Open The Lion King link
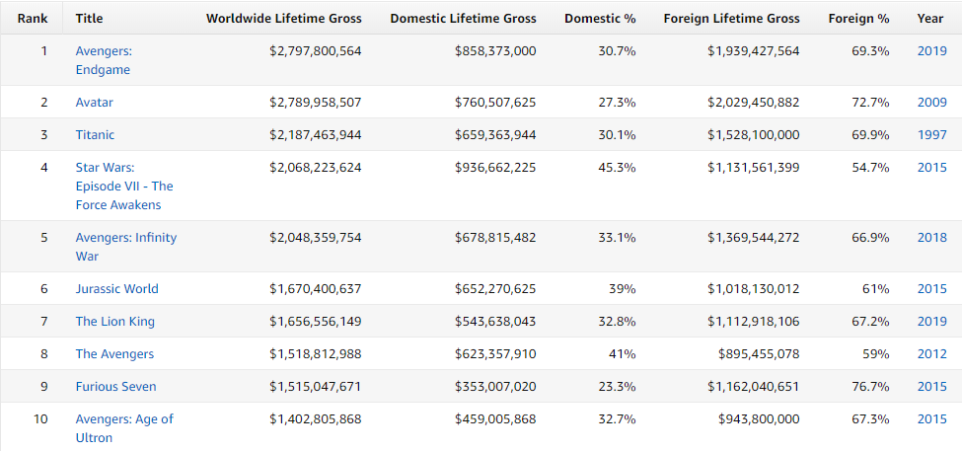962x451 pixels. click(x=115, y=321)
